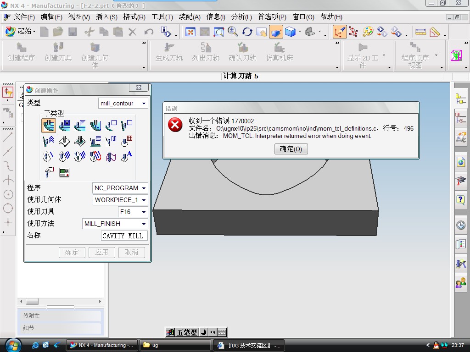
Task: Click the selection filter icon on the left toolbar
Action: 8,92
